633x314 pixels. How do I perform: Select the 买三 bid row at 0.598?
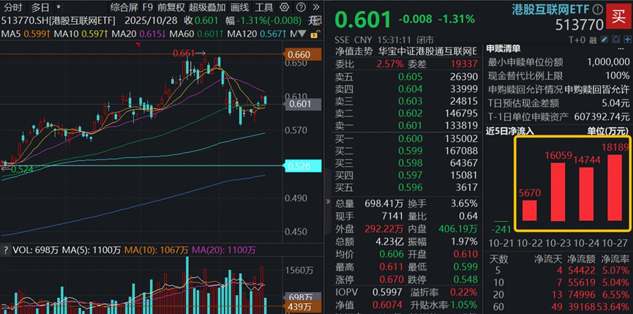[x=406, y=163]
